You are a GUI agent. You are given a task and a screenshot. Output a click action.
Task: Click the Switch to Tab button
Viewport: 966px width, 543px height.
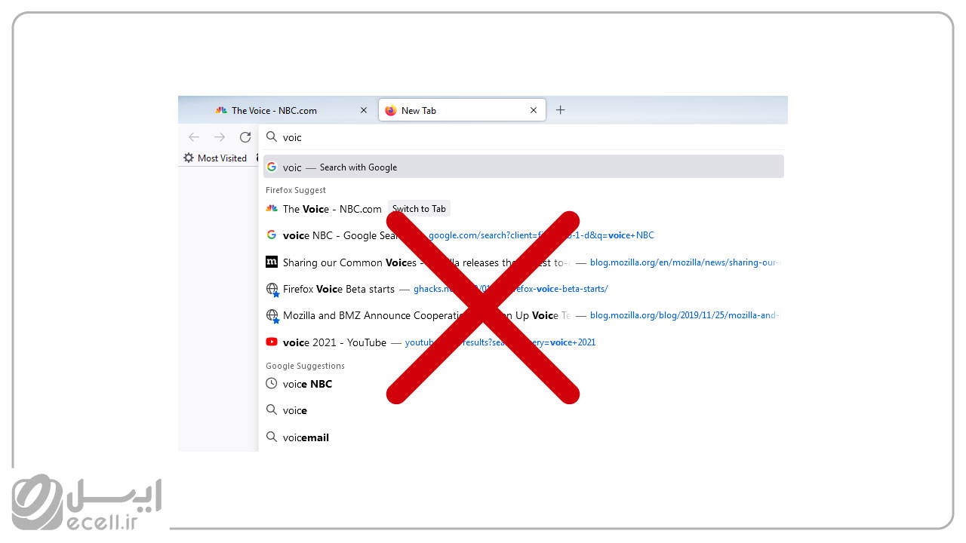(419, 209)
